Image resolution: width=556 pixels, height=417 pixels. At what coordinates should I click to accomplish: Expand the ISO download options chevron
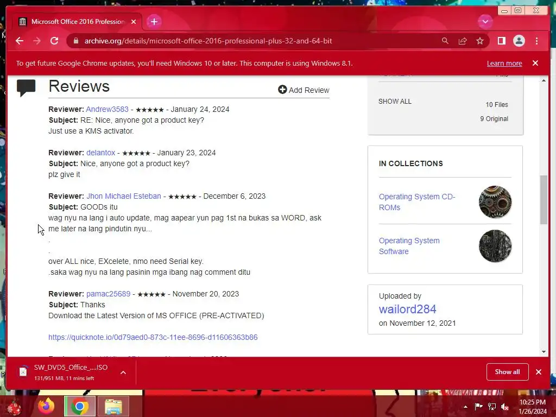tap(123, 372)
